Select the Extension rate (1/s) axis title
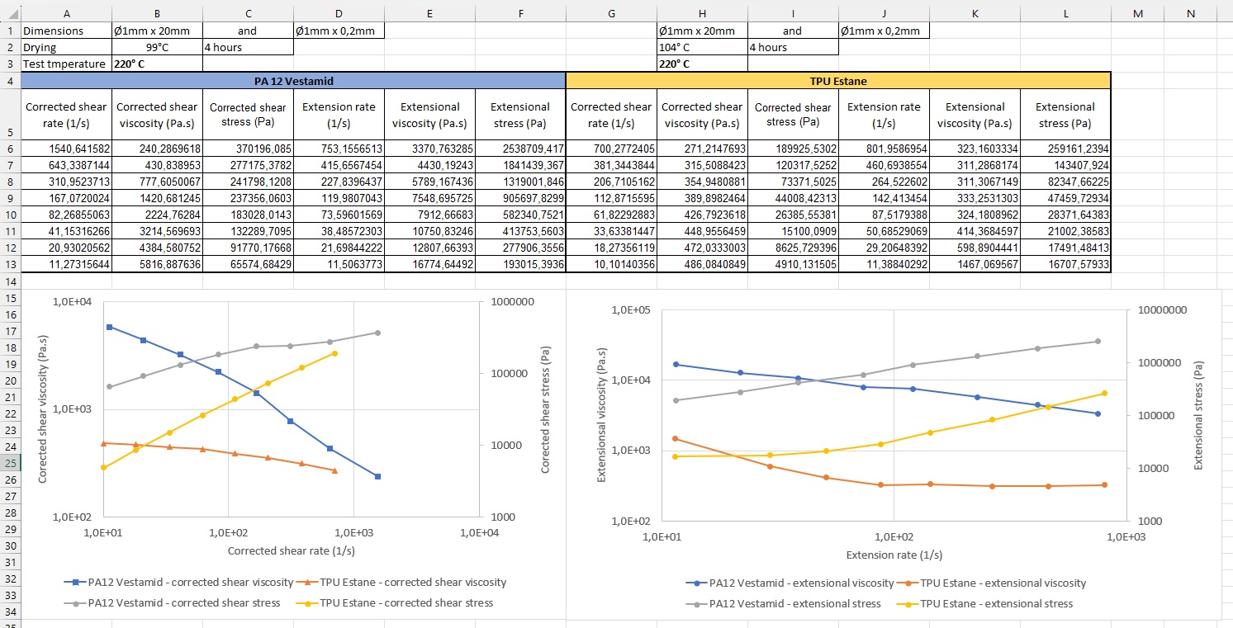Screen dimensions: 1233x628 click(x=894, y=555)
